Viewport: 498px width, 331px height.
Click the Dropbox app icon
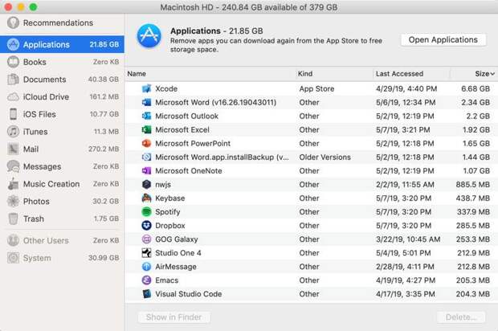point(146,225)
